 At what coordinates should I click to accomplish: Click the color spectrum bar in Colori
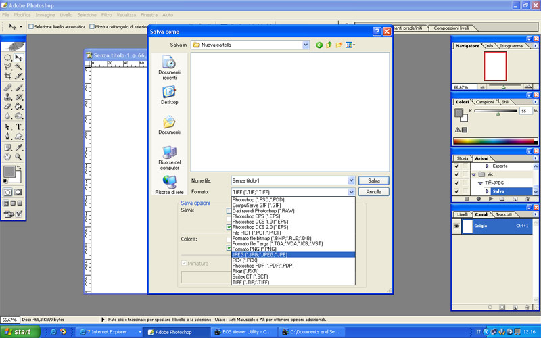(495, 141)
